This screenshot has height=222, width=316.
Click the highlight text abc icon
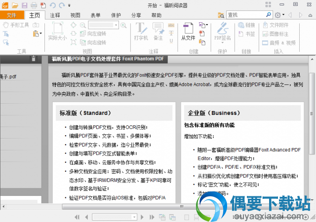click(171, 25)
